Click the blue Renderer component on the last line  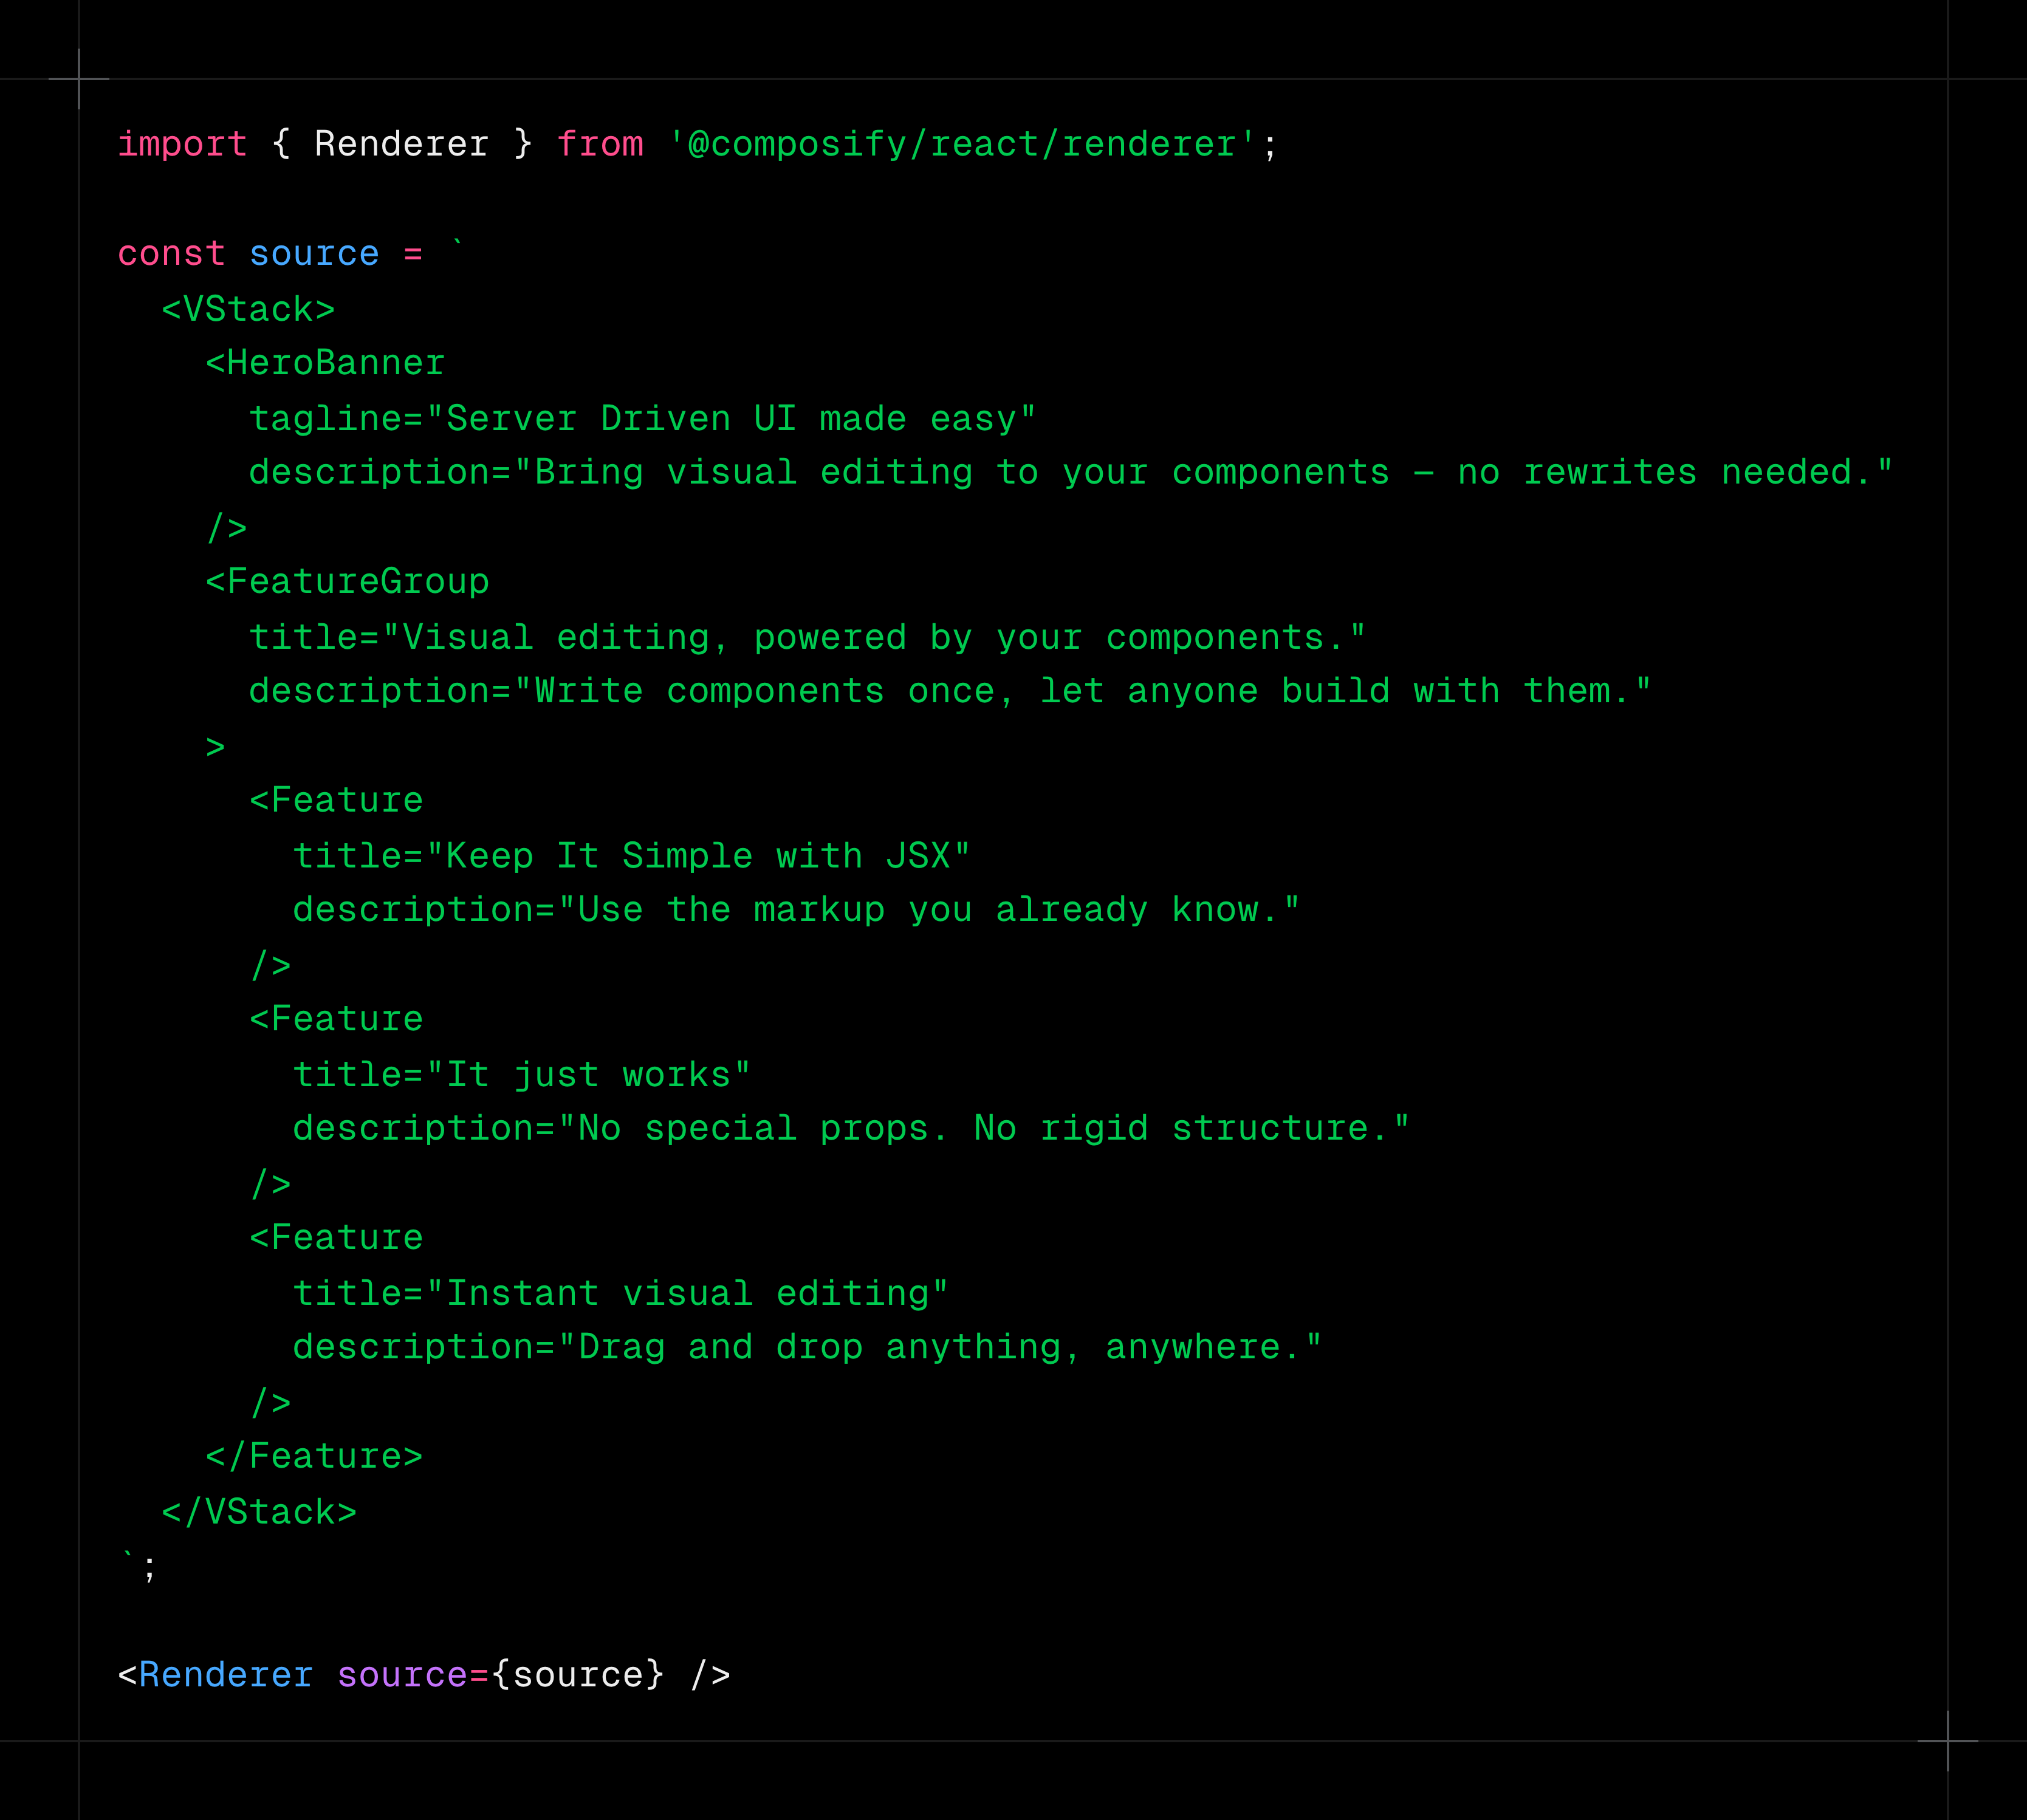226,1675
